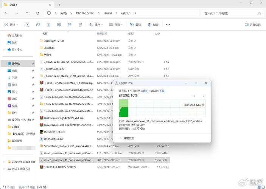Expand the OneDrive 个人 sidebar entry
Screen dimensions: 266x189
pos(4,50)
